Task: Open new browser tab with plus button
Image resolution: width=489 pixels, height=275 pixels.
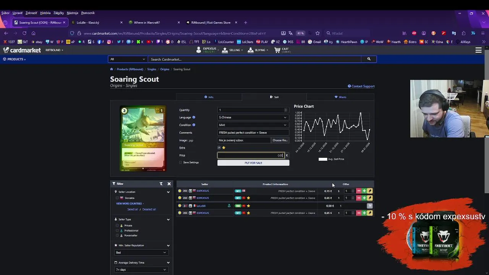Action: point(246,23)
